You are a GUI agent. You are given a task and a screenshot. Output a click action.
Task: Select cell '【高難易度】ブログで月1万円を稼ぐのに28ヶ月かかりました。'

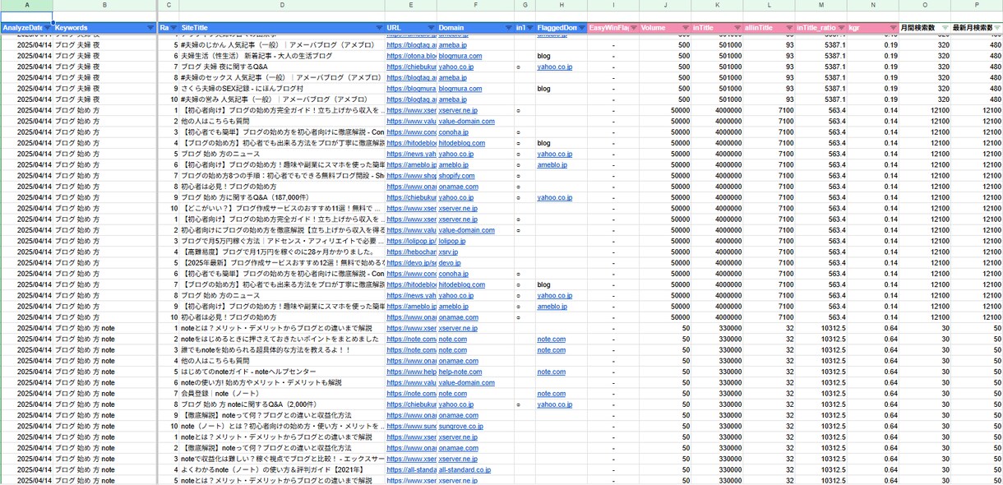click(x=282, y=252)
